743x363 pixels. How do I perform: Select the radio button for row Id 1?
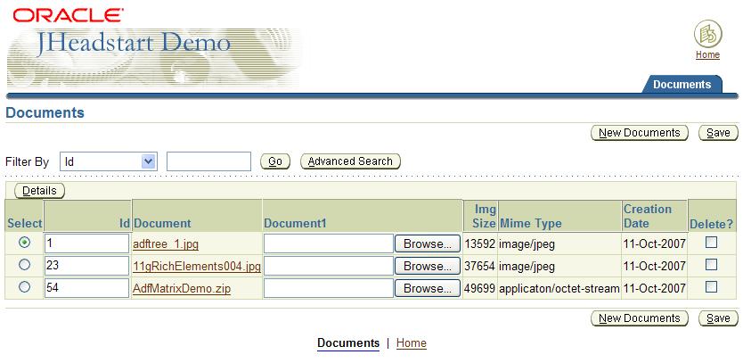[24, 243]
